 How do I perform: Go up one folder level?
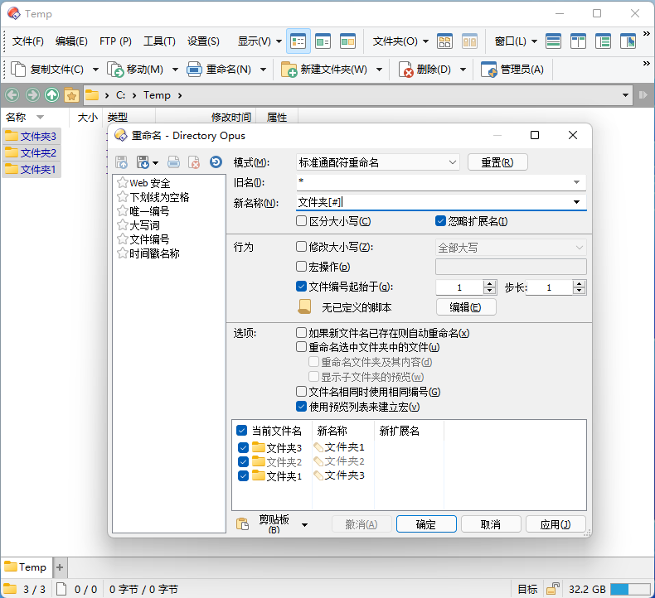coord(51,95)
